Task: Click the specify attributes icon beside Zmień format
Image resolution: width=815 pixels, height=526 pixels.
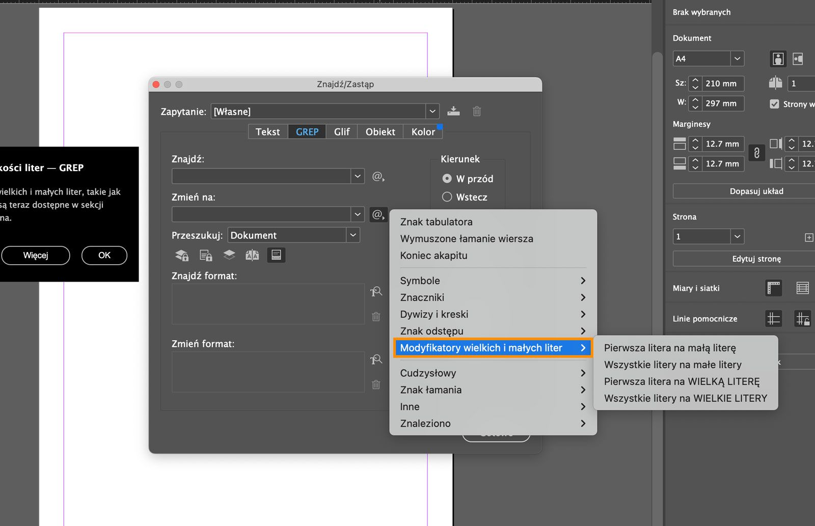Action: point(376,359)
